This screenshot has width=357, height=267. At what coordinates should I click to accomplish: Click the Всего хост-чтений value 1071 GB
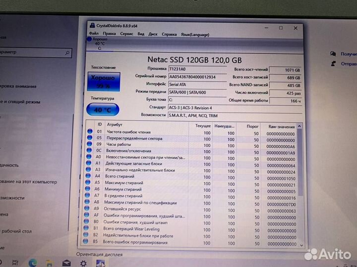coord(285,70)
